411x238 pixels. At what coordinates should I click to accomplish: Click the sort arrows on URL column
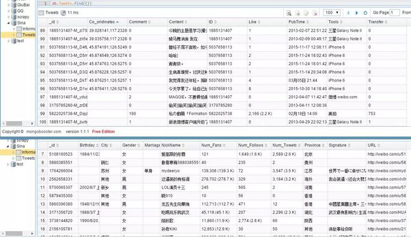379,145
